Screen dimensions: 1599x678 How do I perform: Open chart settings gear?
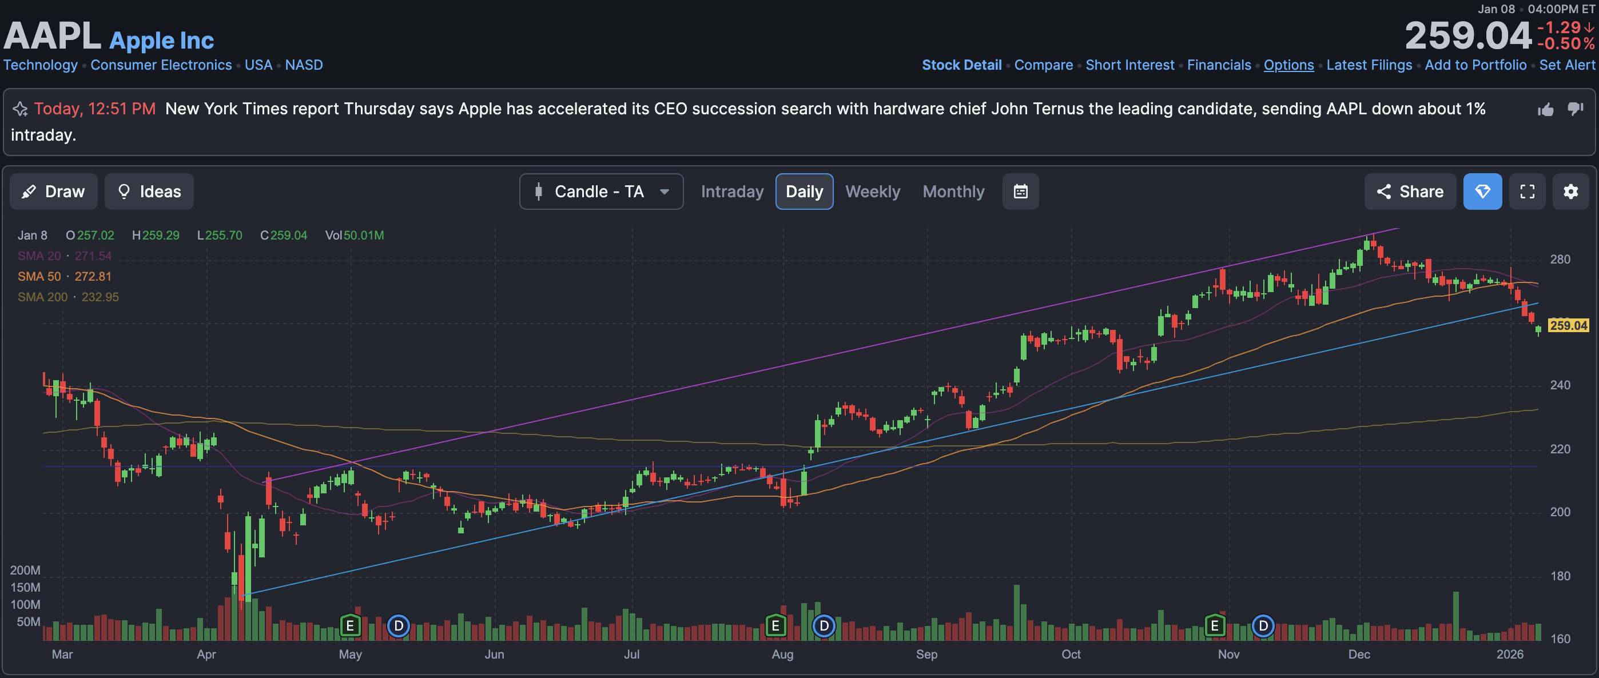[1570, 192]
